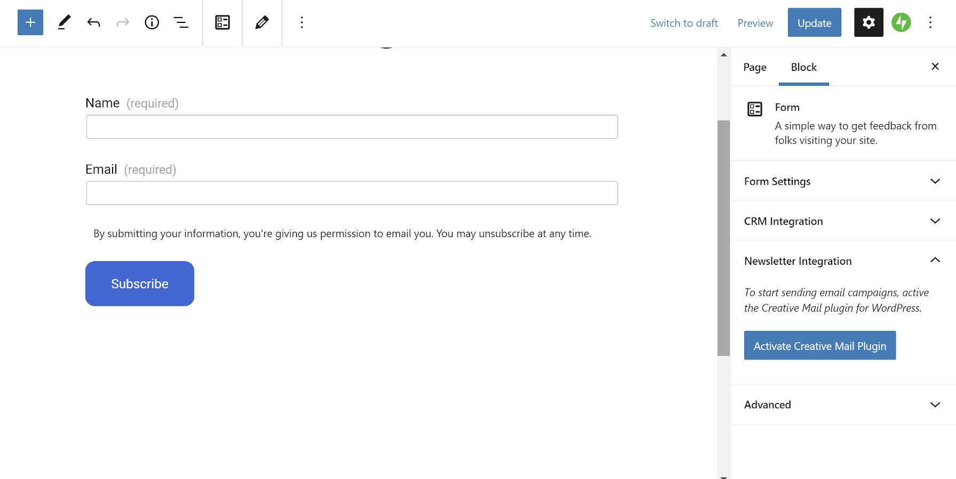The width and height of the screenshot is (956, 479).
Task: Open the document details info icon
Action: pyautogui.click(x=152, y=22)
